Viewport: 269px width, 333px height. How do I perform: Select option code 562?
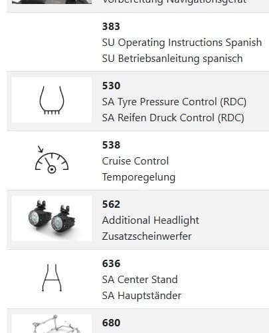[111, 204]
